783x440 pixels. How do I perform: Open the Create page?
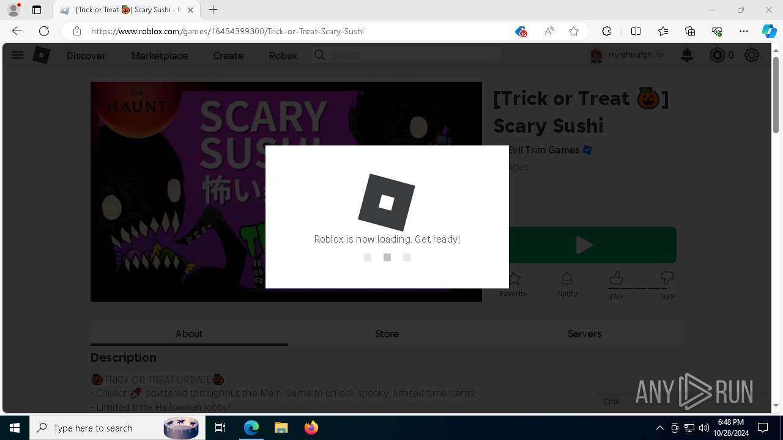pos(228,56)
